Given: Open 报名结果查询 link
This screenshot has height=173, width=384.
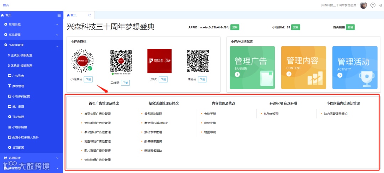Looking at the screenshot, I should pos(153,141).
